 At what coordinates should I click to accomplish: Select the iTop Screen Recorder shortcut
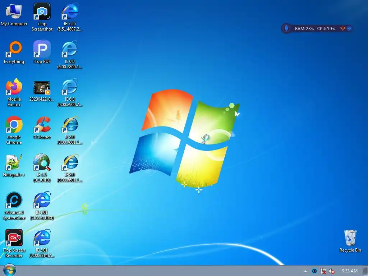pyautogui.click(x=14, y=244)
